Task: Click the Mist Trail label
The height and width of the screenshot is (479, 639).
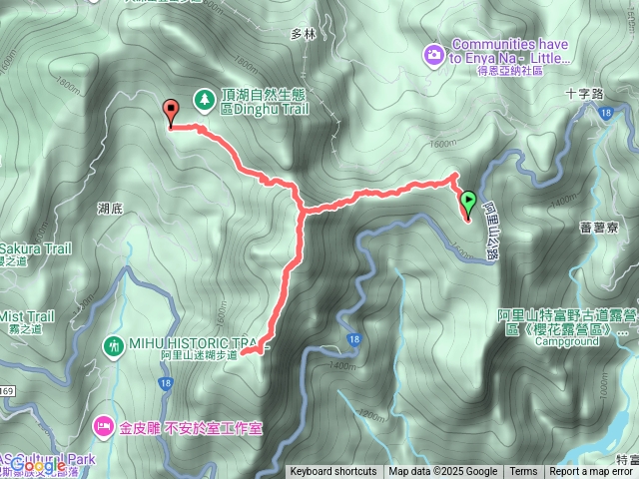Action: 27,316
